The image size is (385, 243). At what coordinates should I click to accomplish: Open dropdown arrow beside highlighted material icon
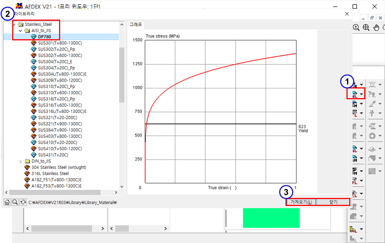[361, 94]
